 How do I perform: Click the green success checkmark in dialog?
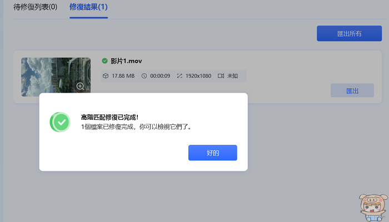click(x=60, y=122)
